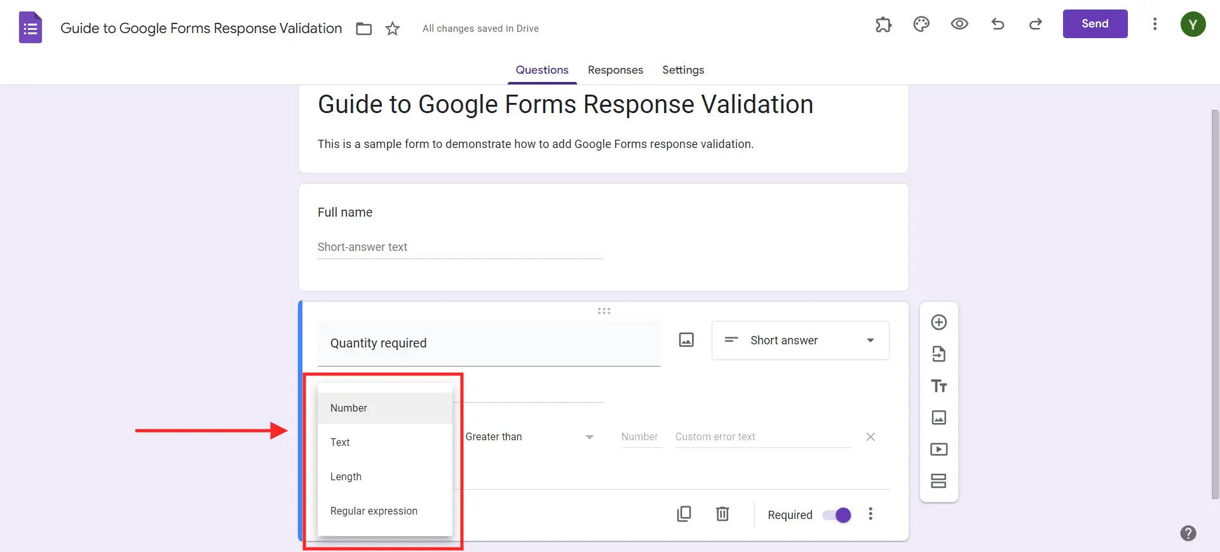Add a new question

[x=939, y=322]
